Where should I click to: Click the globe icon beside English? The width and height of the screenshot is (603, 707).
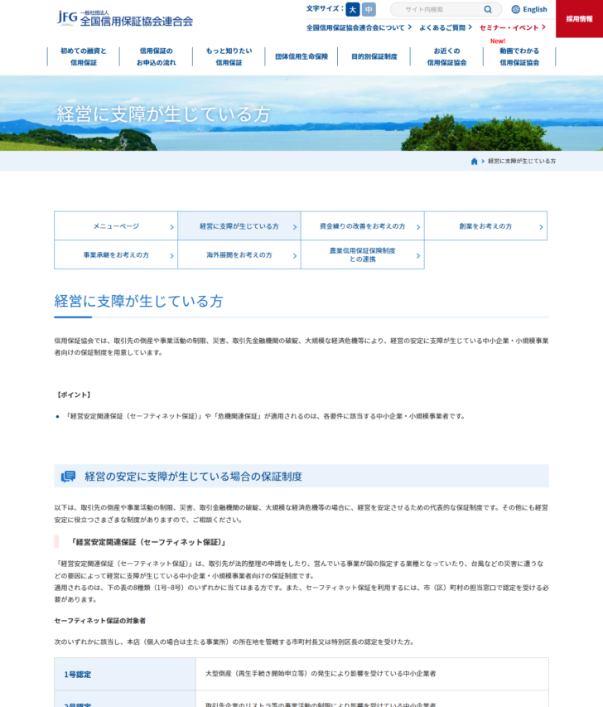(x=515, y=9)
